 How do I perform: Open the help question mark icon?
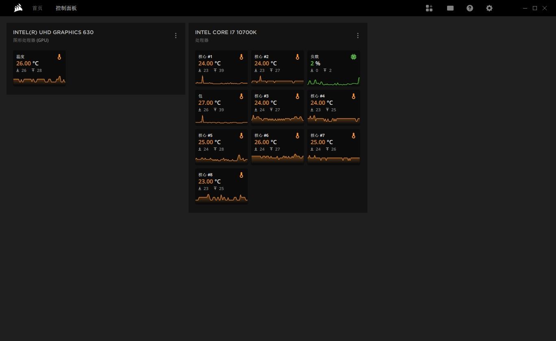click(x=470, y=8)
